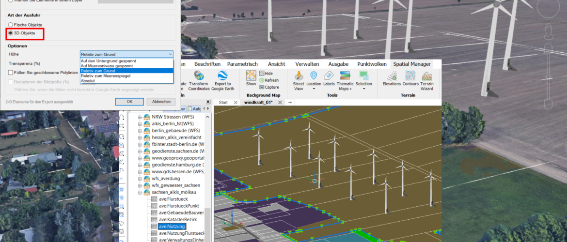Viewport: 567px width, 242px height.
Task: Close the windkraft_01* drawing tab
Action: [280, 102]
